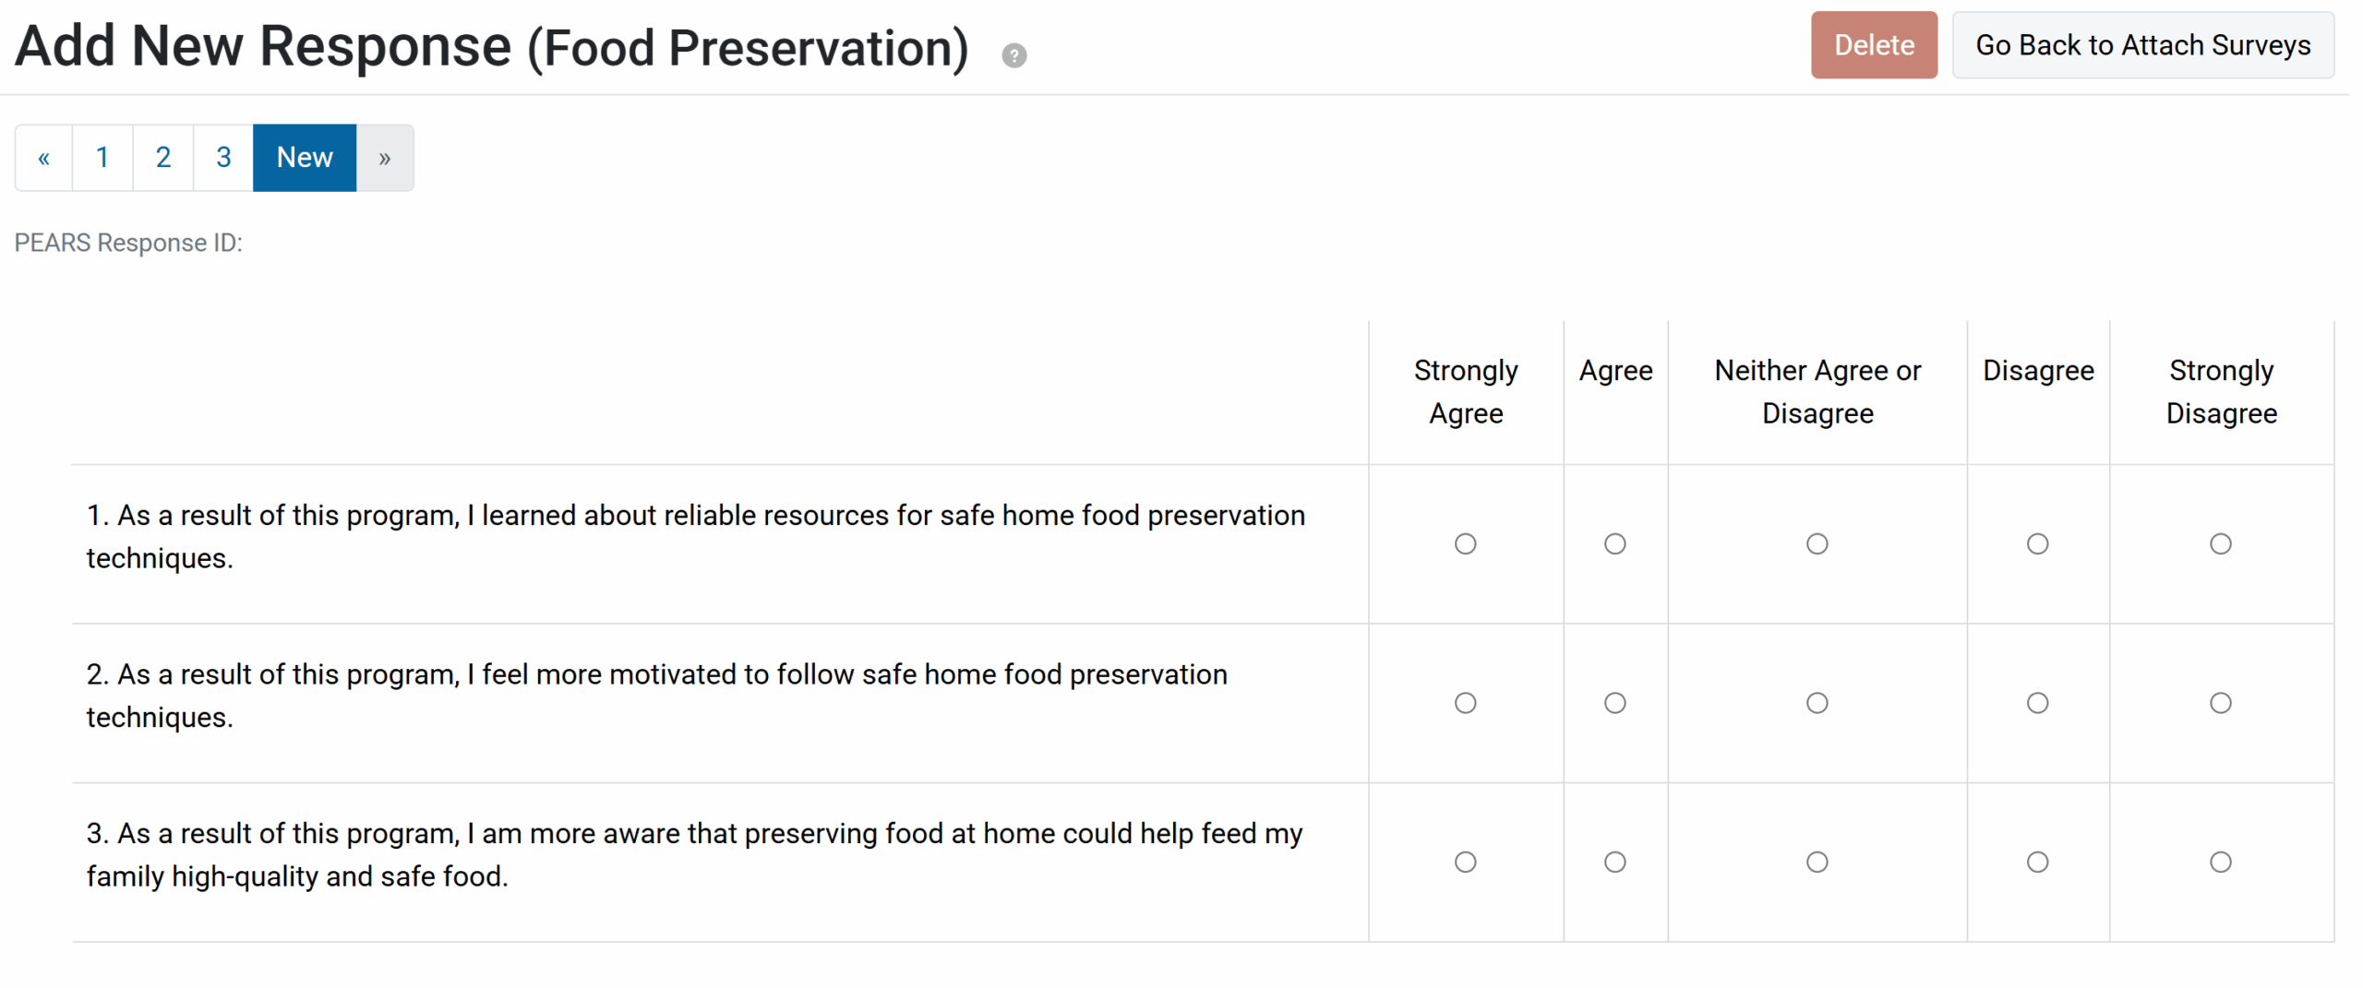Open response page 2

163,158
